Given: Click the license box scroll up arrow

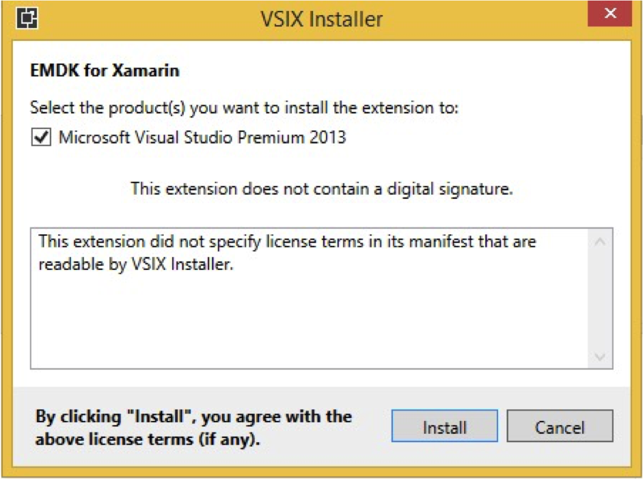Looking at the screenshot, I should click(x=600, y=242).
